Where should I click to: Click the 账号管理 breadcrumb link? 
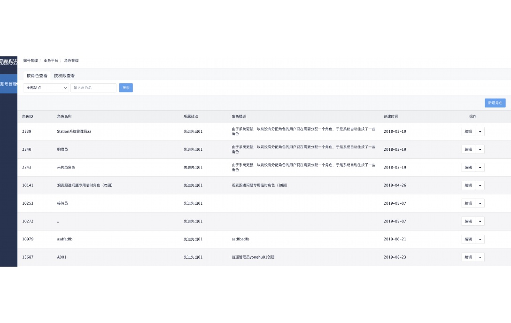tap(31, 61)
